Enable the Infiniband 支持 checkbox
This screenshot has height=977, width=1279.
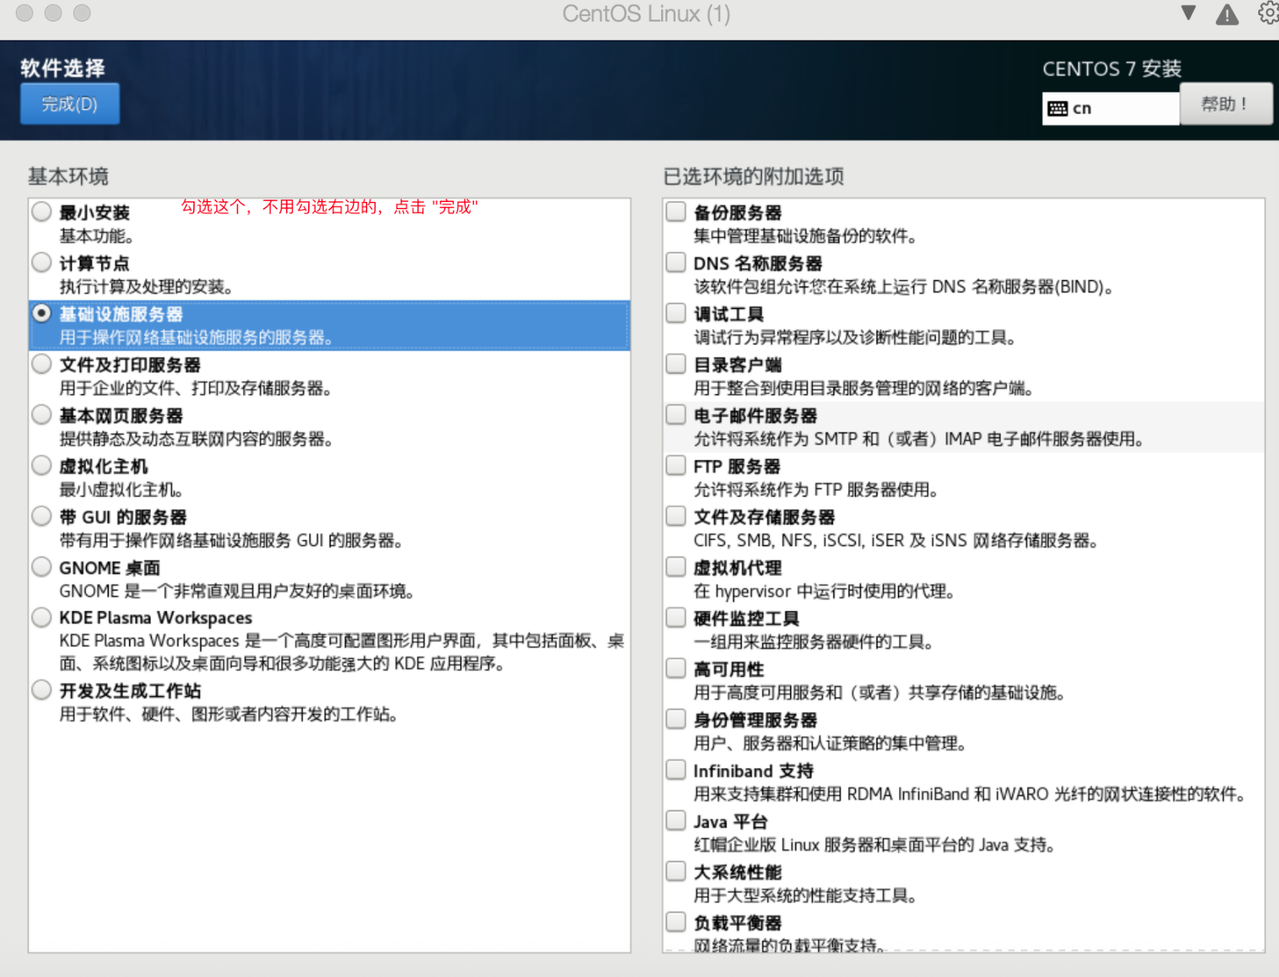pyautogui.click(x=676, y=770)
